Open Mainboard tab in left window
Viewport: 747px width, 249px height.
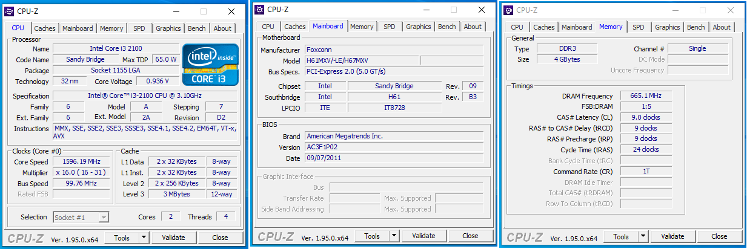78,28
